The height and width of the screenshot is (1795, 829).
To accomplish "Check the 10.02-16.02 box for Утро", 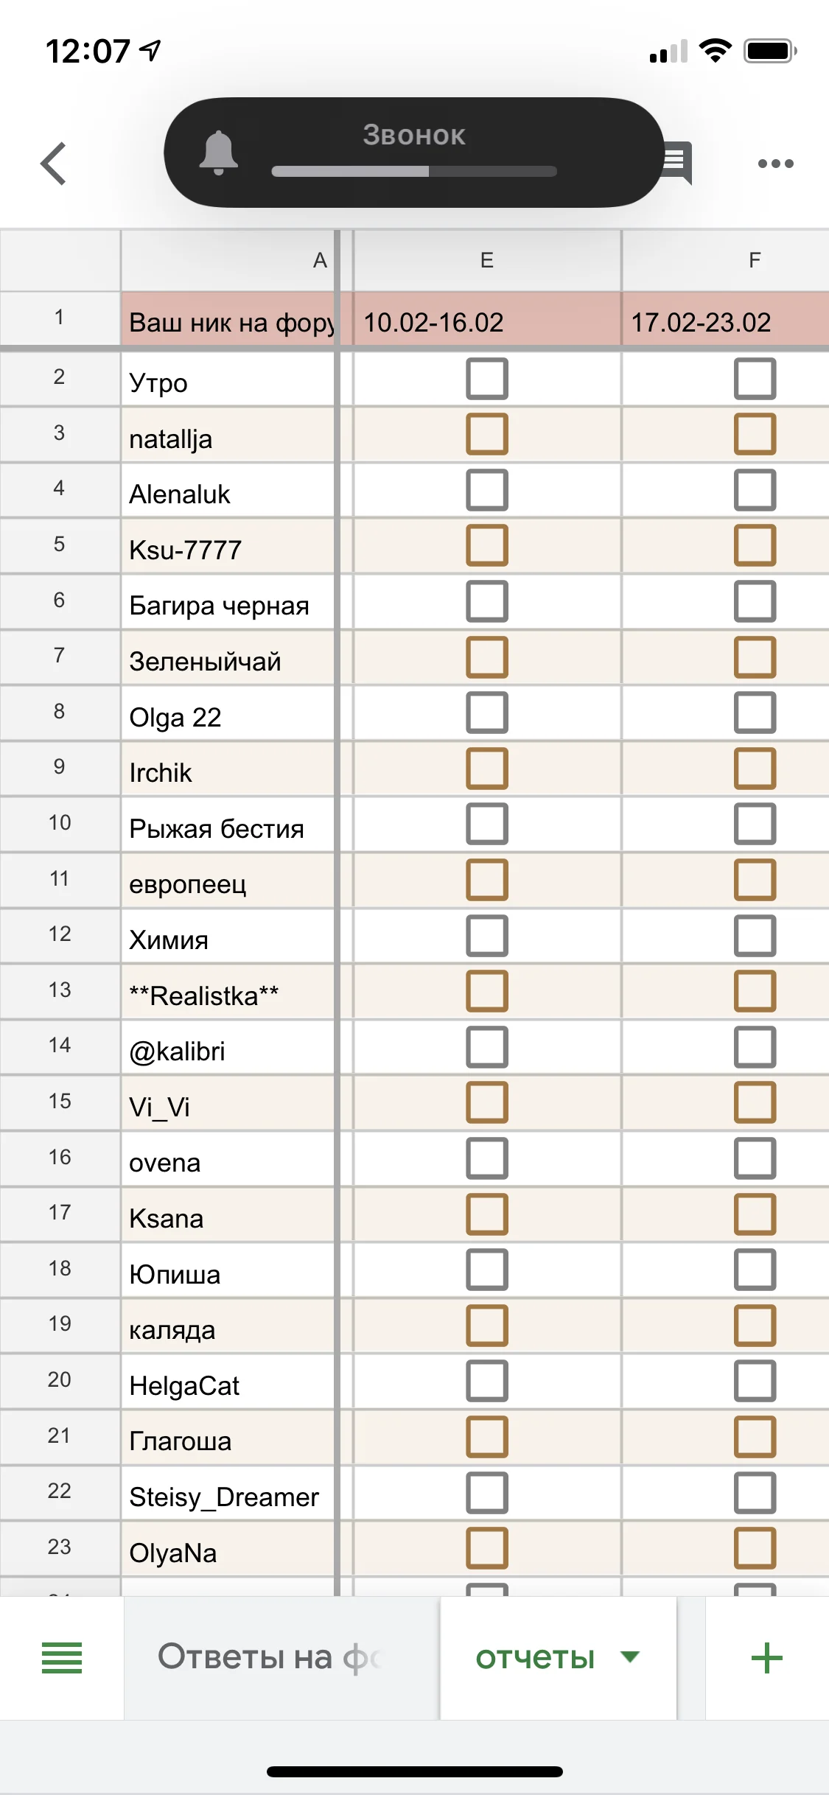I will click(x=487, y=379).
